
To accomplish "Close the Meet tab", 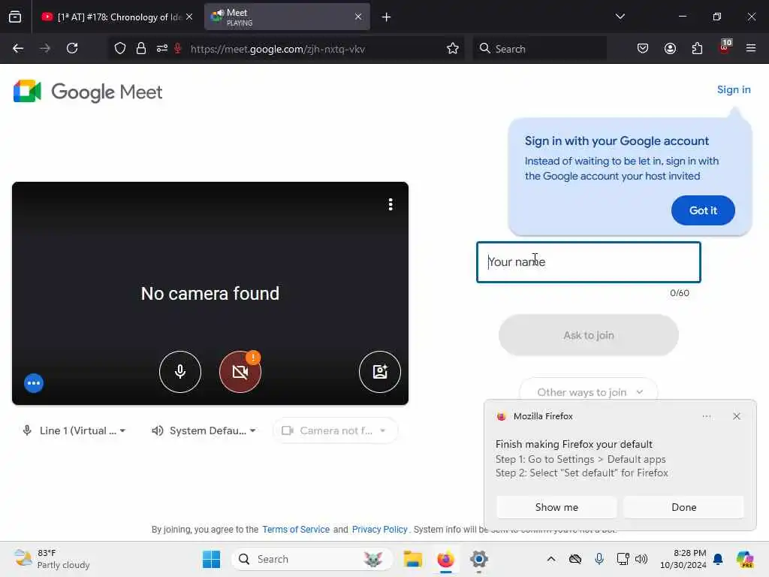I will click(358, 17).
